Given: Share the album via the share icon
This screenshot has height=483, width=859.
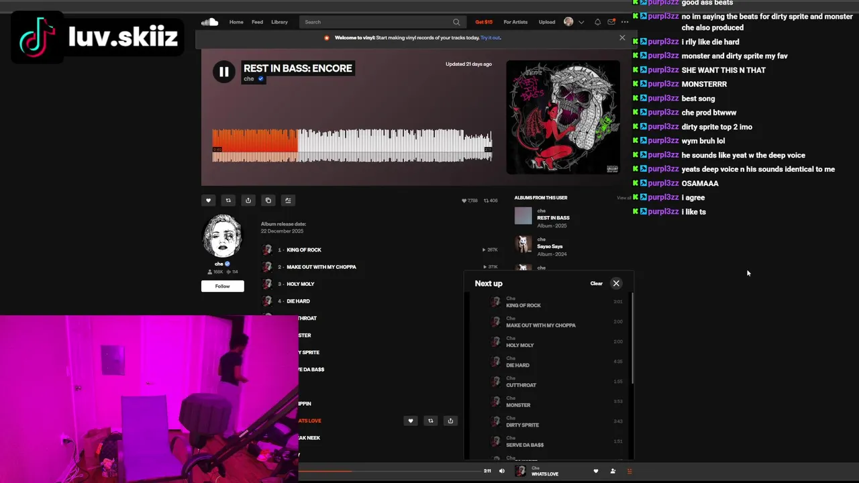Looking at the screenshot, I should (248, 201).
